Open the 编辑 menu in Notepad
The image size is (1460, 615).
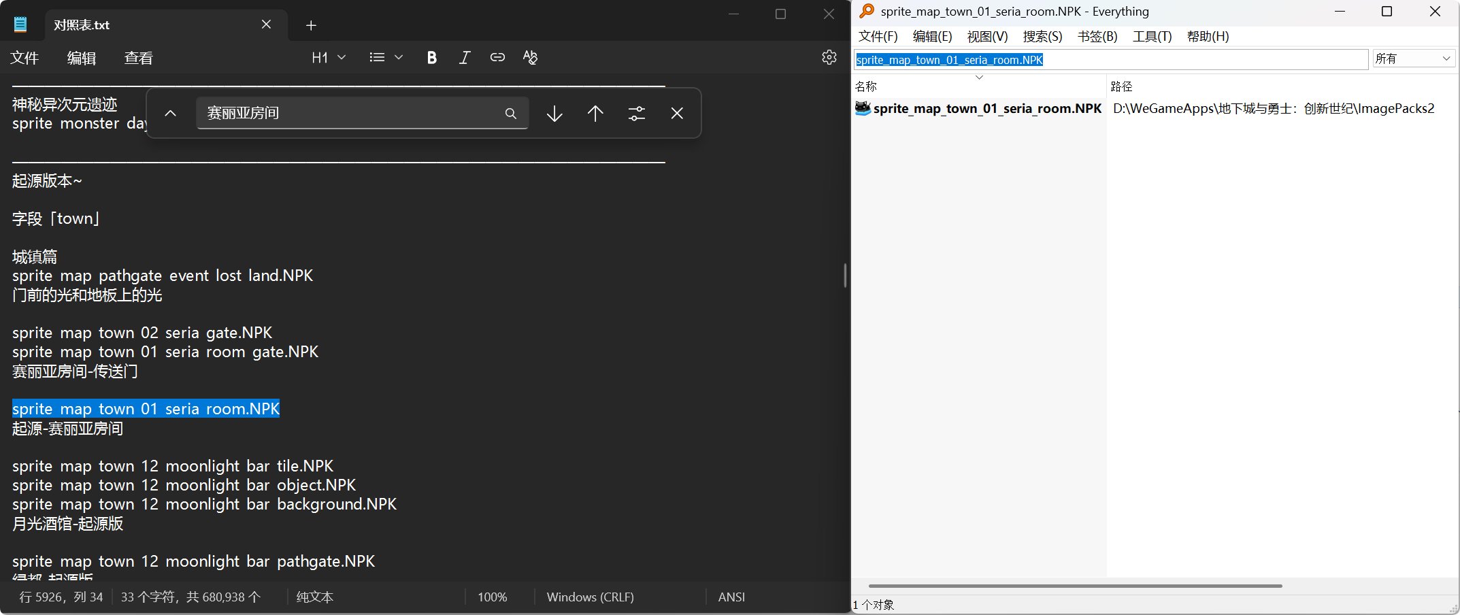click(82, 59)
